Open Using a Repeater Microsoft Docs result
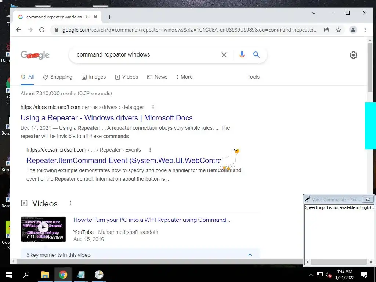Viewport: 376px width, 282px height. click(107, 118)
